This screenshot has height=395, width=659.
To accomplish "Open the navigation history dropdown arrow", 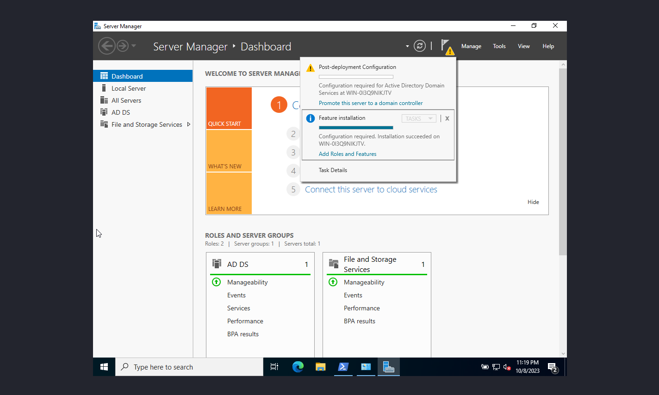I will [x=134, y=46].
